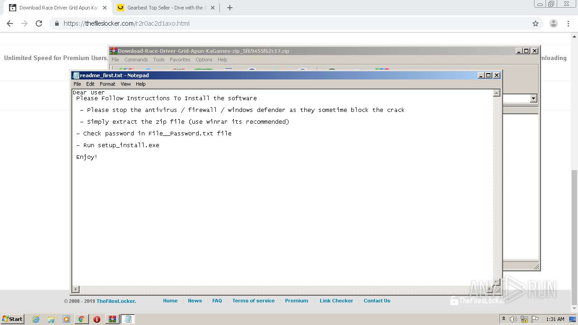Open the Terms of service link
The height and width of the screenshot is (325, 578).
coord(253,301)
